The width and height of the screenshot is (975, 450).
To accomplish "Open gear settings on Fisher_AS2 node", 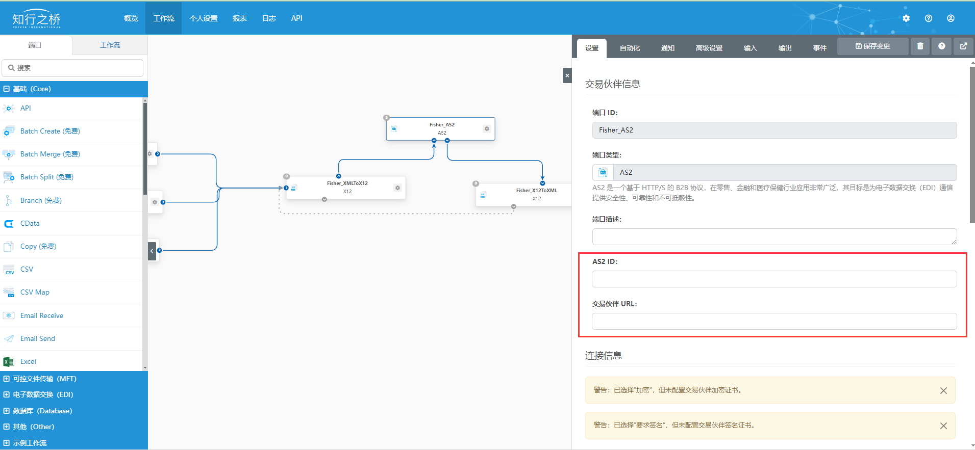I will click(x=487, y=129).
